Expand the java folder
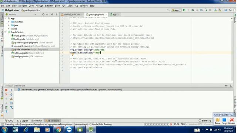The width and height of the screenshot is (237, 133). (9, 25)
